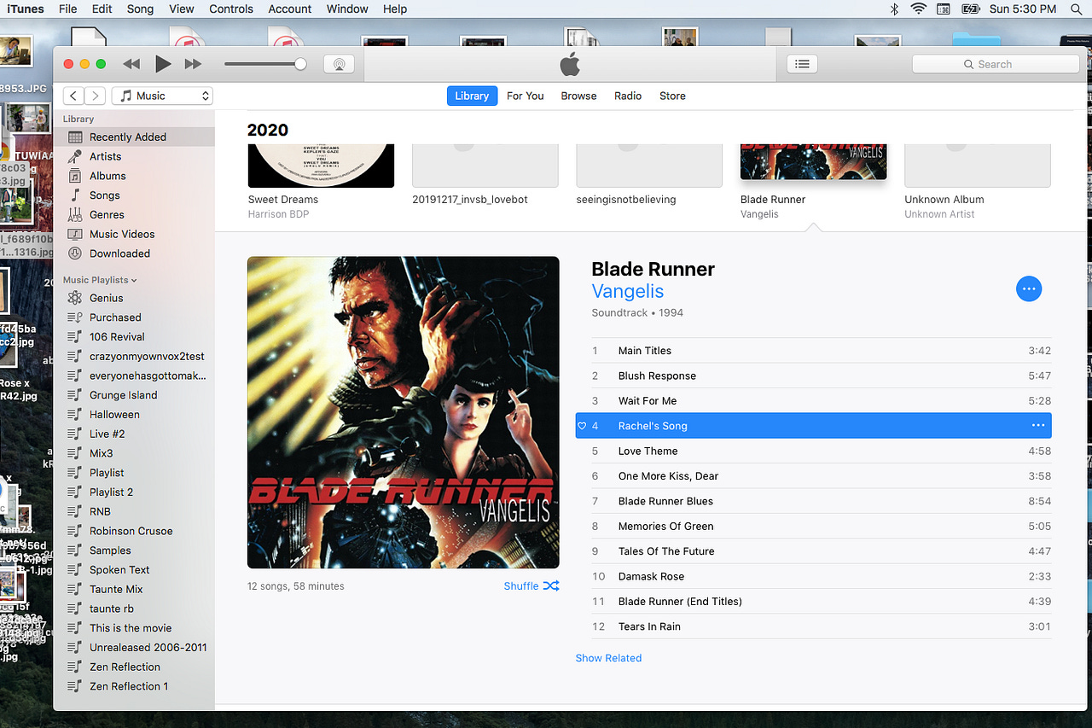Click the large Blade Runner album artwork
This screenshot has height=728, width=1092.
tap(404, 412)
